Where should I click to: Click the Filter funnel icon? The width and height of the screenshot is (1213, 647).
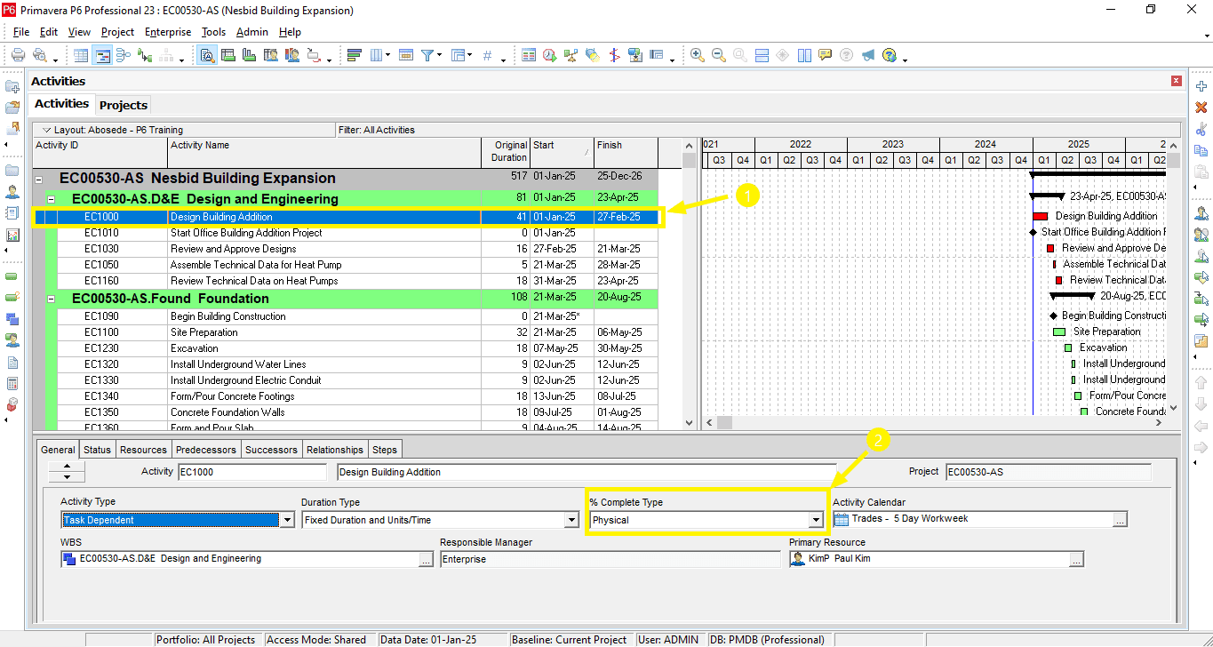[427, 55]
